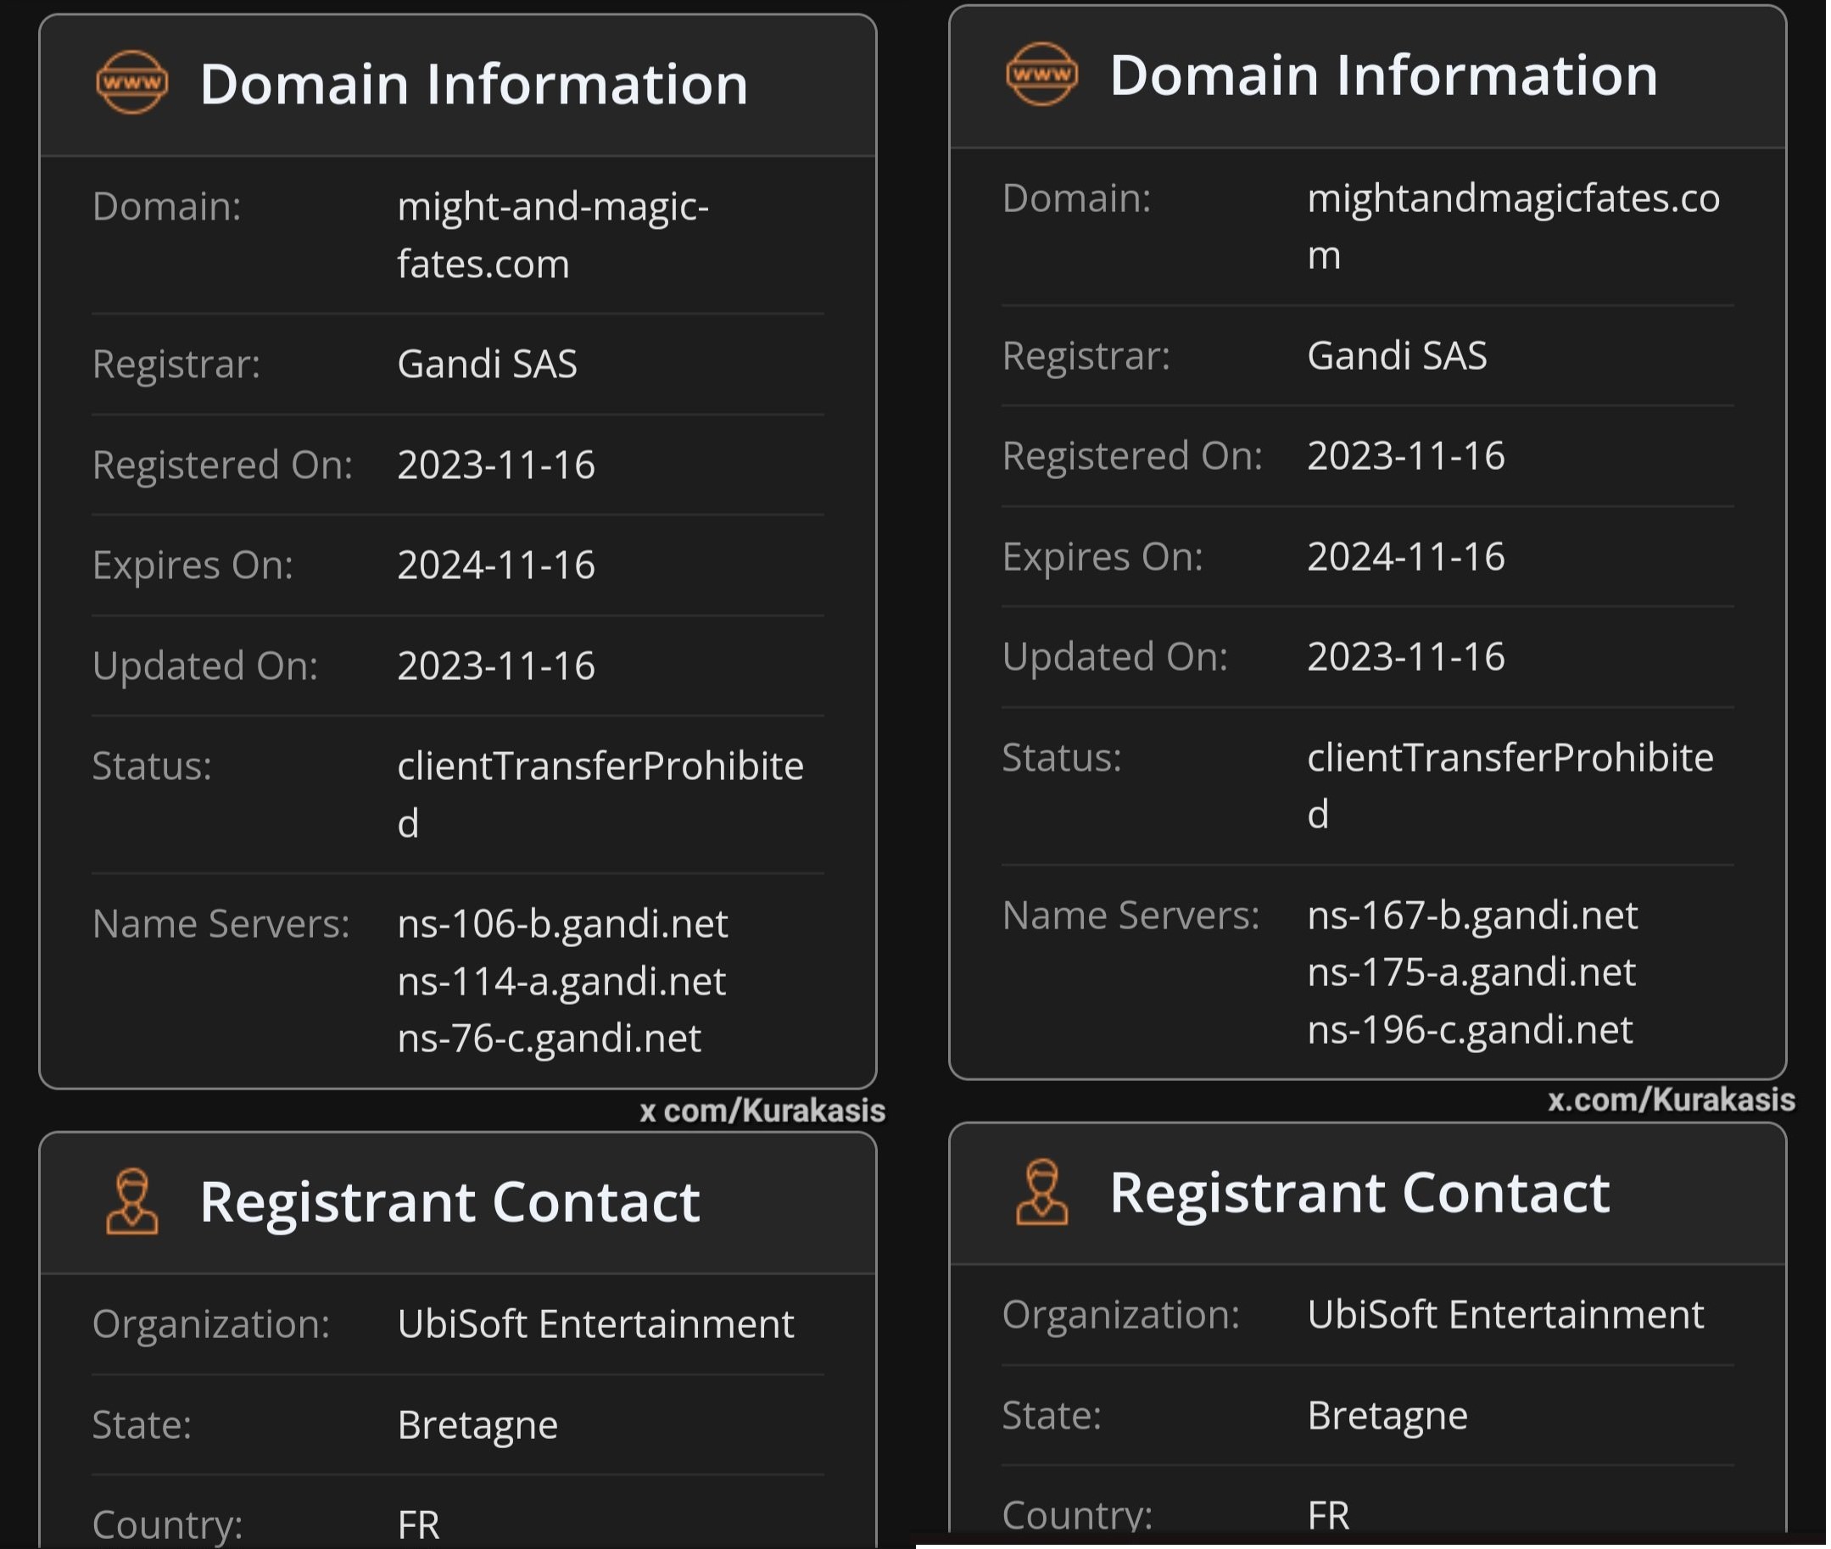Click the left Registrant Contact person icon
The height and width of the screenshot is (1549, 1831).
click(x=131, y=1201)
